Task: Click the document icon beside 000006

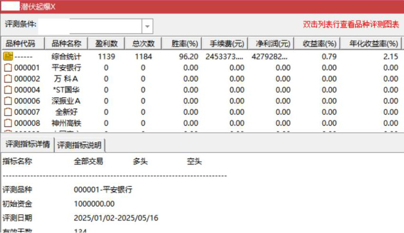Action: coord(8,101)
